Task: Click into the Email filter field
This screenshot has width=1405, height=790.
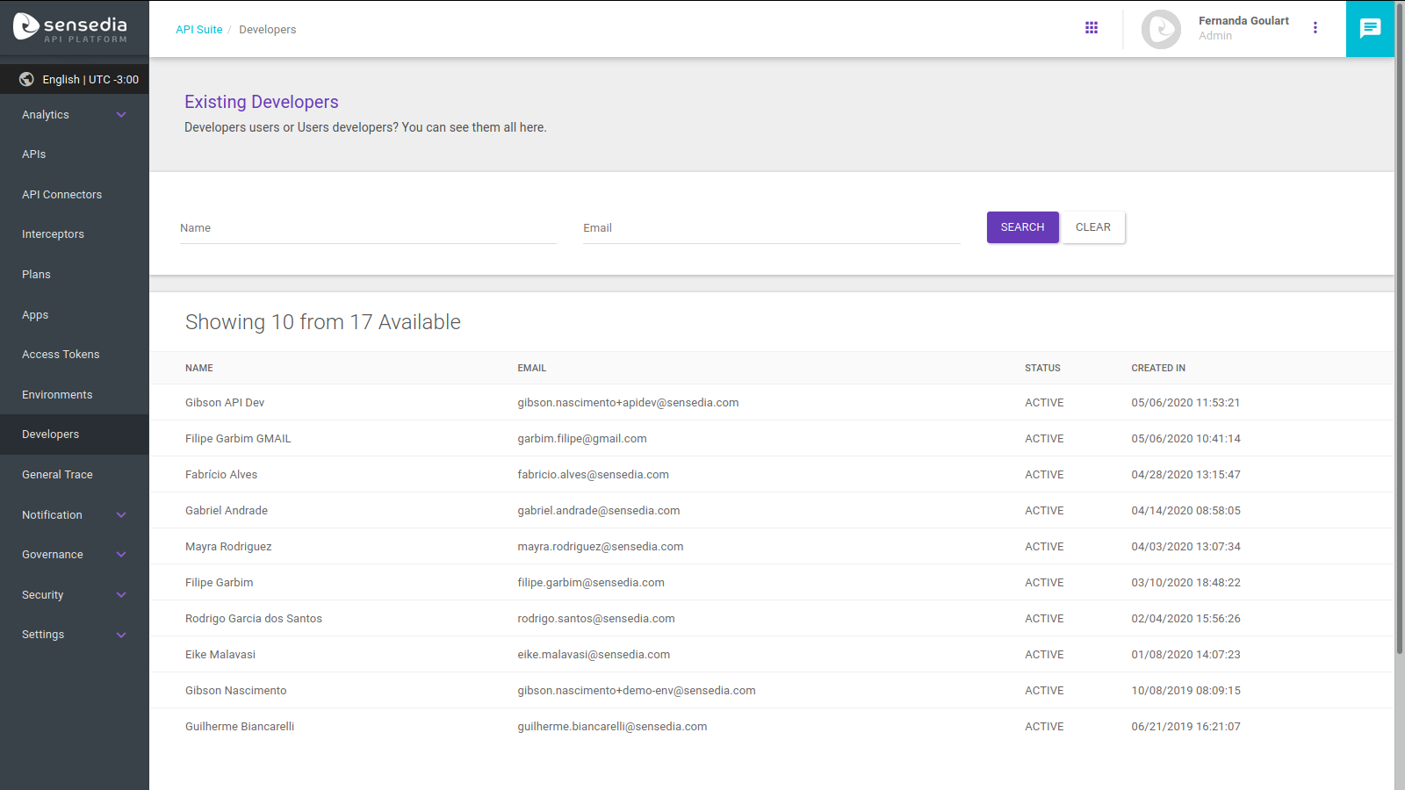Action: coord(771,228)
